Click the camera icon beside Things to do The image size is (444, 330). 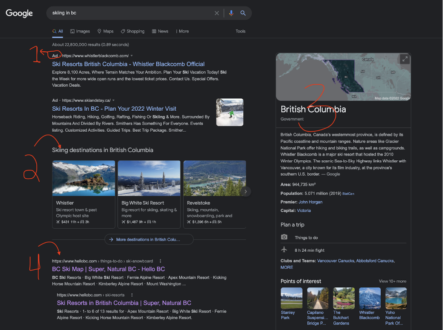pyautogui.click(x=284, y=237)
